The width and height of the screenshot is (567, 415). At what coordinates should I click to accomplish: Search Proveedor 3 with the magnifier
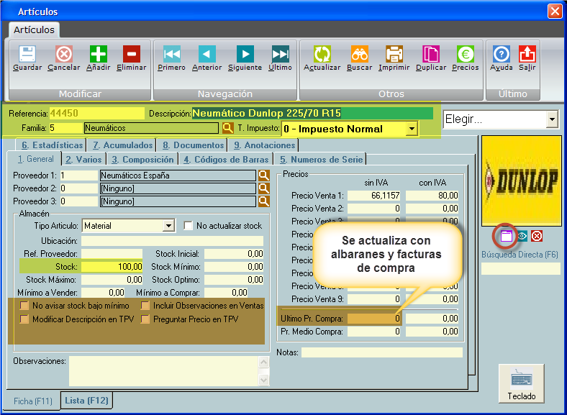point(264,201)
